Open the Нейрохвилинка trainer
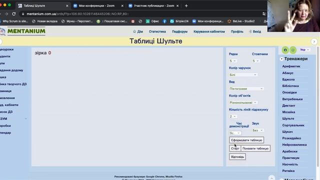 tap(294, 144)
